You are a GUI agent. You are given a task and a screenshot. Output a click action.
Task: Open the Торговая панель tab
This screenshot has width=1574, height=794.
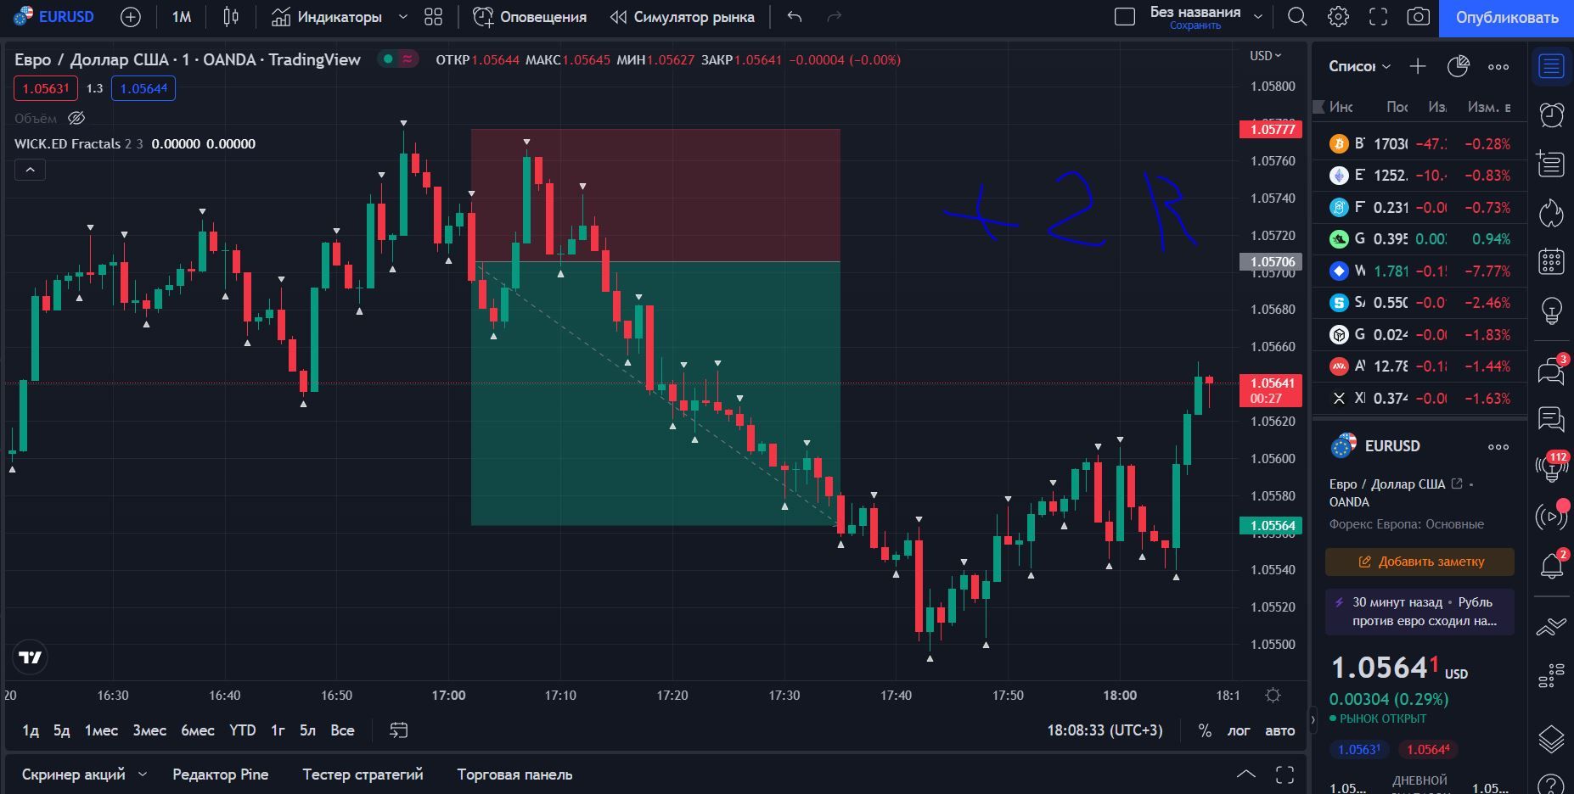514,774
